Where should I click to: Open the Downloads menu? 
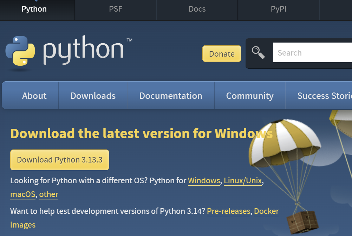point(93,96)
